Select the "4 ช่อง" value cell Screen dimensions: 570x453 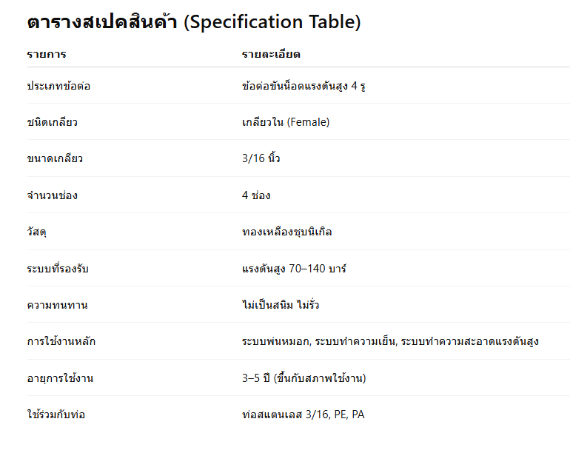coord(256,195)
